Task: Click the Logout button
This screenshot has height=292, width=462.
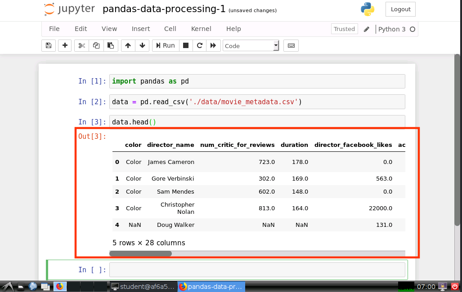Action: click(400, 9)
